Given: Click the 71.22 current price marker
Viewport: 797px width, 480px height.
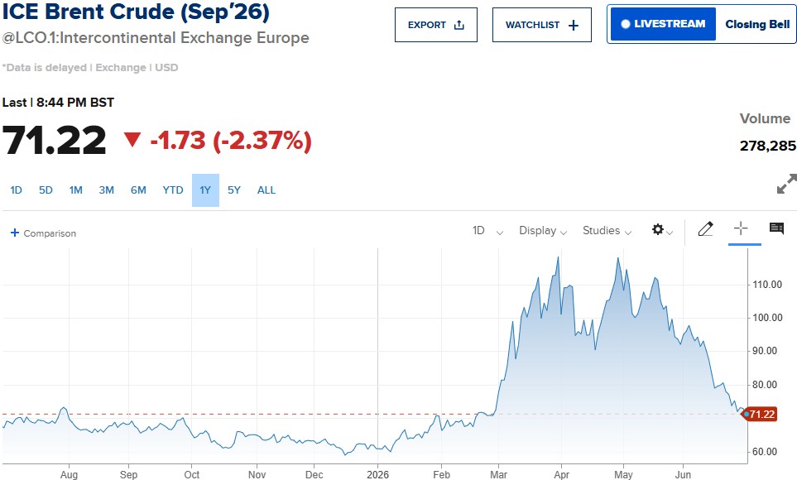Looking at the screenshot, I should click(x=761, y=415).
